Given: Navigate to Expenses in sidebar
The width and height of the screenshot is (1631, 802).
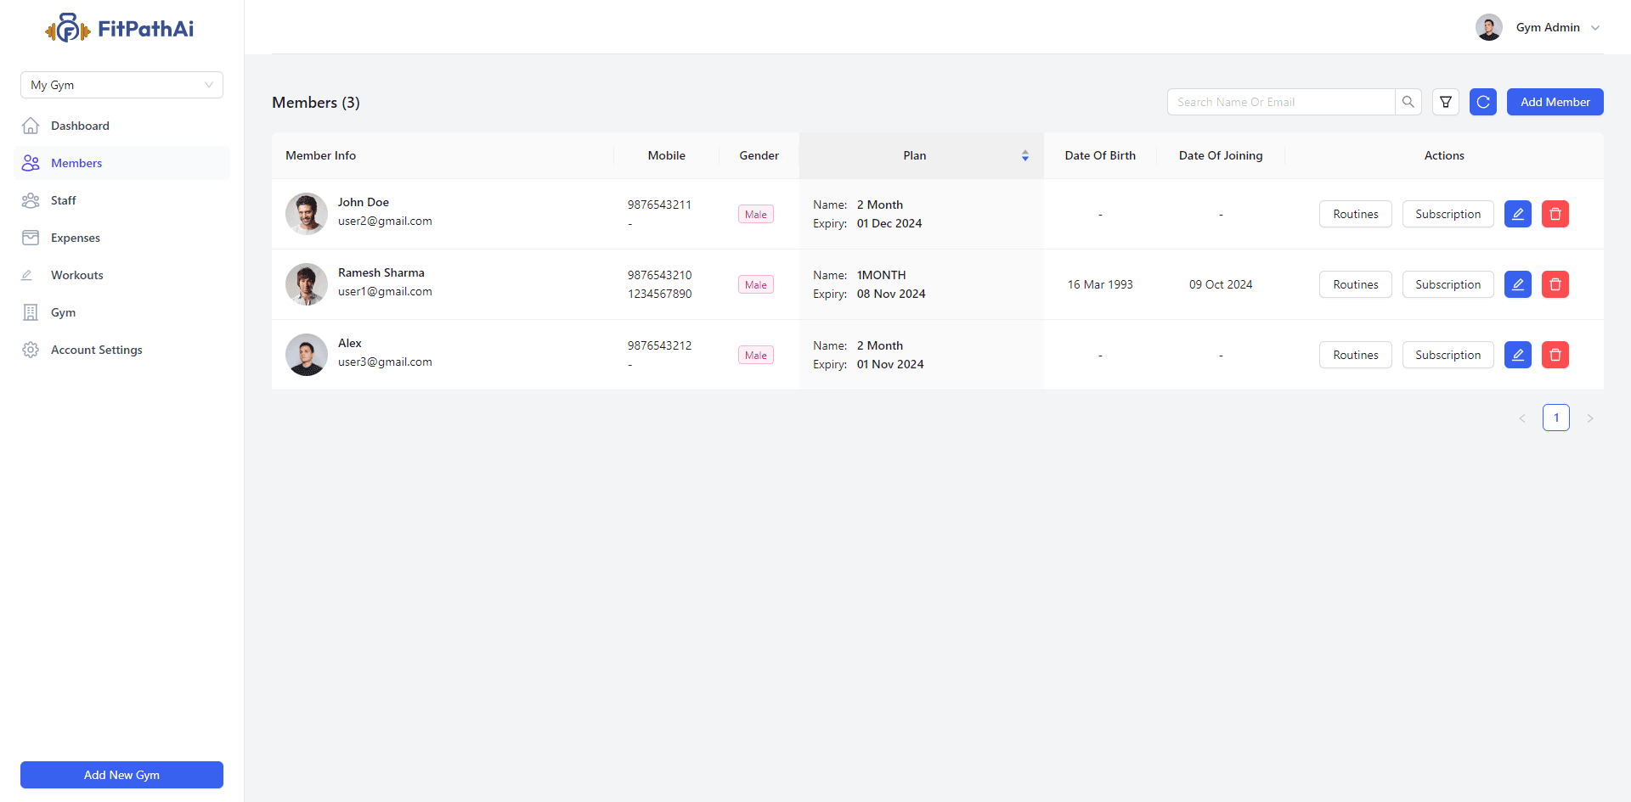Looking at the screenshot, I should (x=76, y=238).
